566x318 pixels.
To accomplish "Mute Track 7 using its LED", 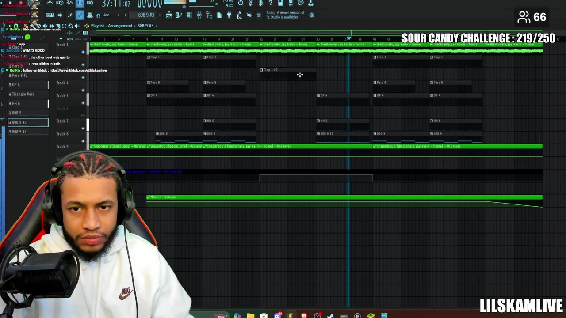I will coord(83,129).
